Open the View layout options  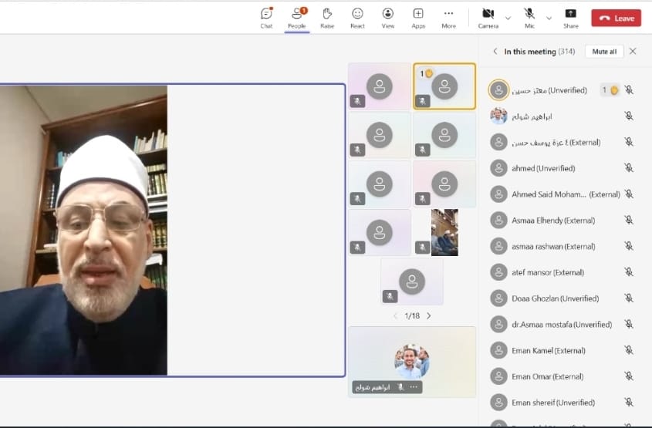(x=387, y=17)
